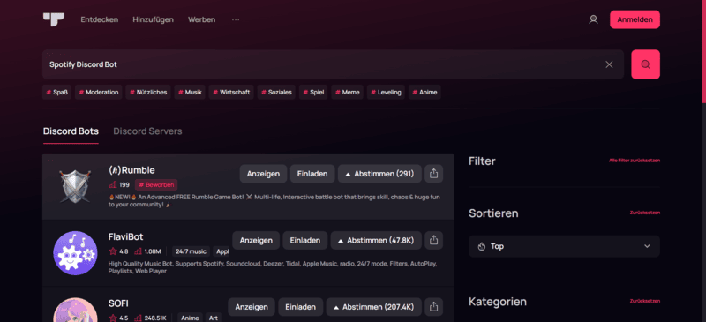Image resolution: width=706 pixels, height=322 pixels.
Task: Open the SOFI title link
Action: [118, 303]
